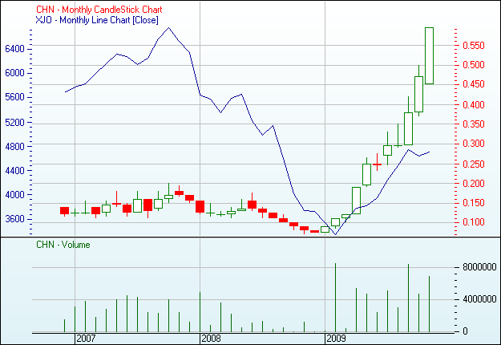Click the 3600 value on the XJO axis
The image size is (501, 345).
point(14,219)
